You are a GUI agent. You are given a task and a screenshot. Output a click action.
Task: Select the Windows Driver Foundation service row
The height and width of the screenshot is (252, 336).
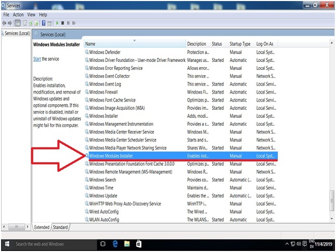181,60
